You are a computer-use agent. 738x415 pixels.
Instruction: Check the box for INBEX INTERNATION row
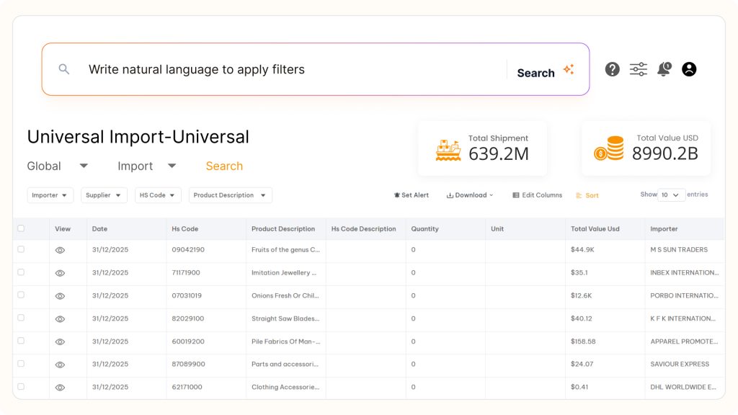pos(21,272)
